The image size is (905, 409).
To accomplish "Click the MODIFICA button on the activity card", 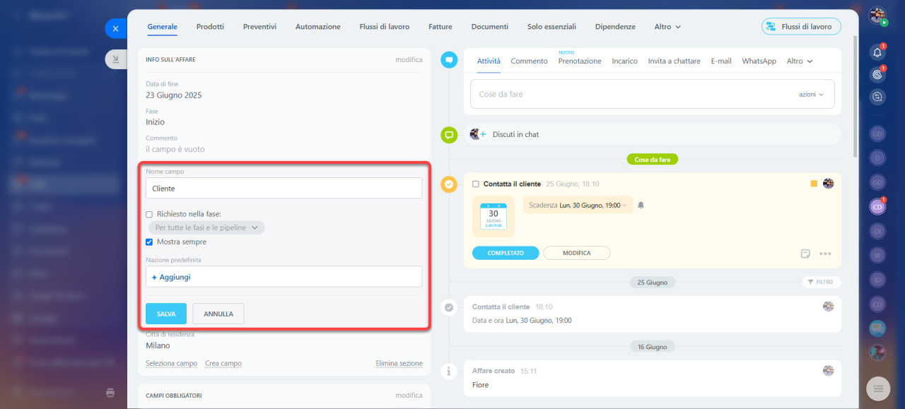I will [577, 253].
